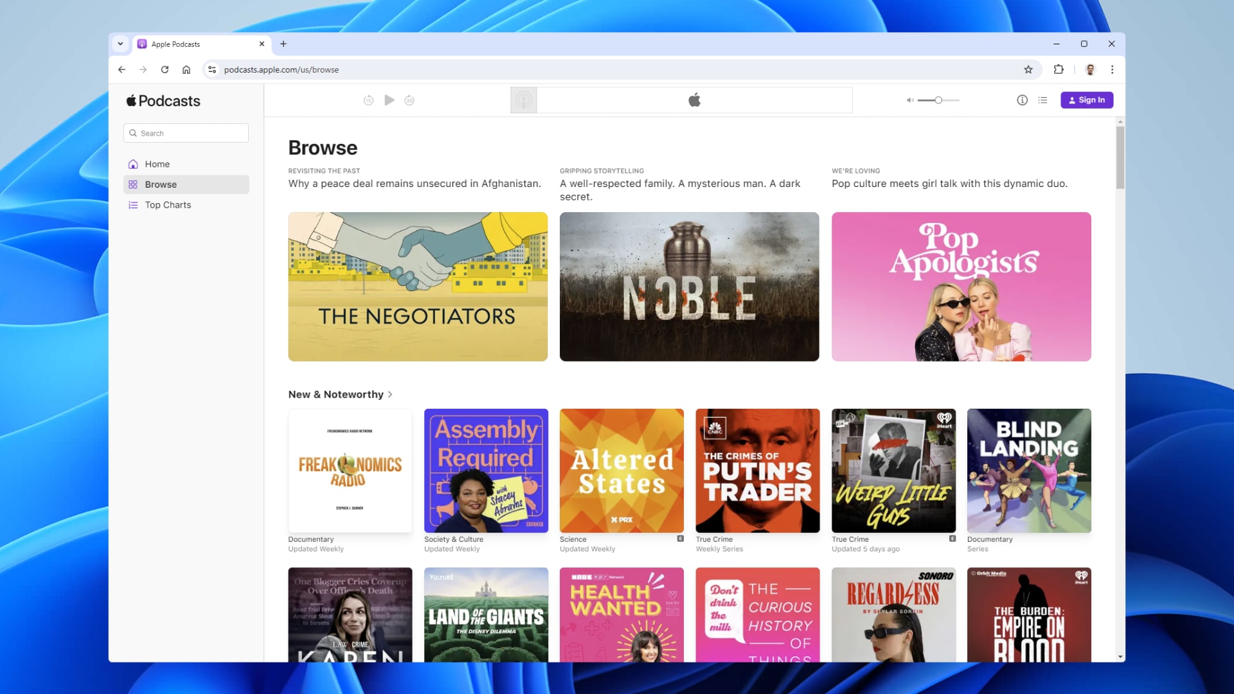
Task: Open Freakonomics Radio podcast cover
Action: 350,470
